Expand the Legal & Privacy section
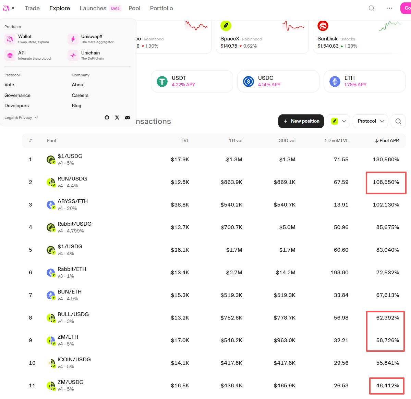 pyautogui.click(x=21, y=117)
